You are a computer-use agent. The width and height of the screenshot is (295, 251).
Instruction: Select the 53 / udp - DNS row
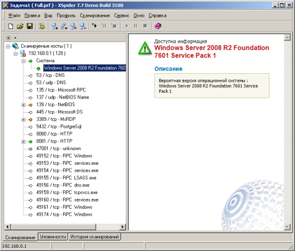[x=51, y=82]
